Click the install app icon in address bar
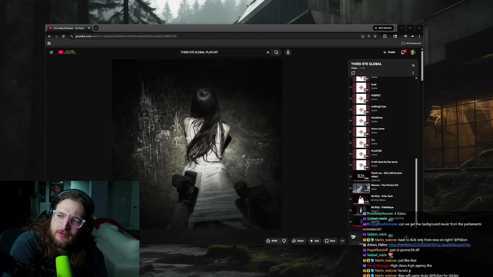The image size is (493, 277). pos(362,36)
